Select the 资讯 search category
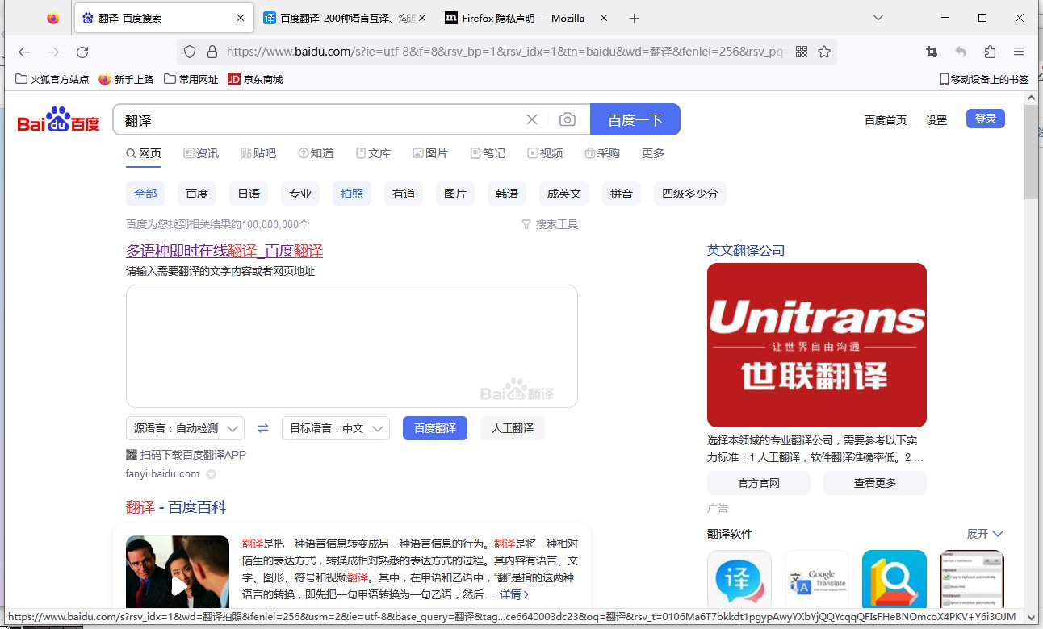This screenshot has height=629, width=1043. [201, 153]
